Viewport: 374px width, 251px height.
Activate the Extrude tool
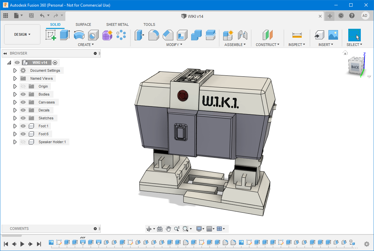(65, 35)
